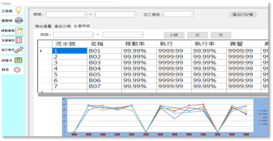The image size is (273, 141).
Task: Open the 加工提示 ruler icon
Action: pyautogui.click(x=19, y=50)
